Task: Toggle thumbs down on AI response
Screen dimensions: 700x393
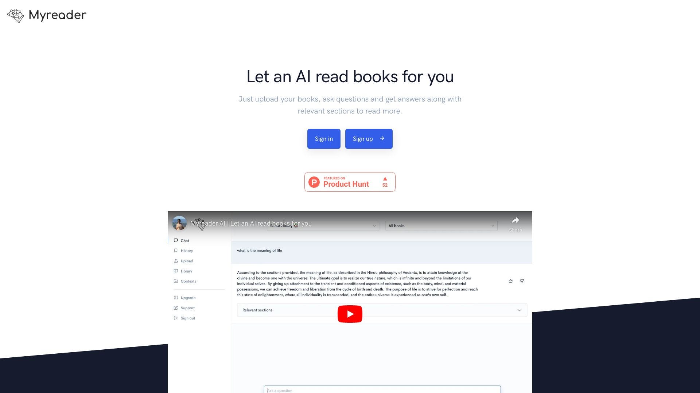Action: tap(522, 281)
